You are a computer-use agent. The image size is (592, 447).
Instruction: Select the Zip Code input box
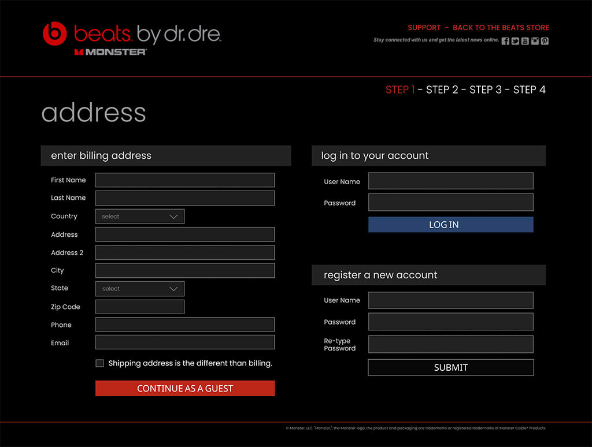(140, 307)
